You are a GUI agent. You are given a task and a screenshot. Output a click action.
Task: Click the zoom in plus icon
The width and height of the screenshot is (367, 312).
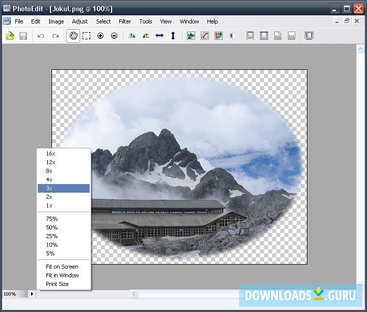[x=100, y=36]
